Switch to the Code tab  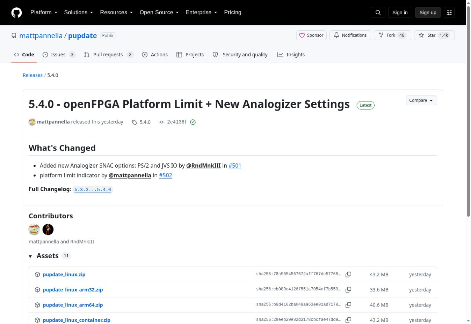24,55
